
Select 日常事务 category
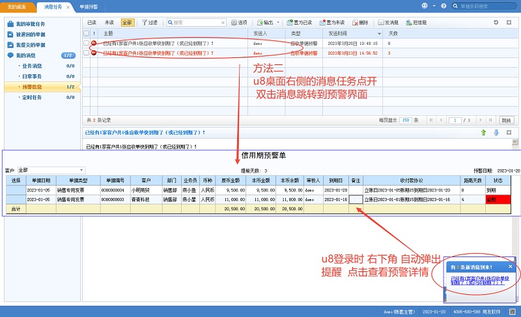click(32, 76)
